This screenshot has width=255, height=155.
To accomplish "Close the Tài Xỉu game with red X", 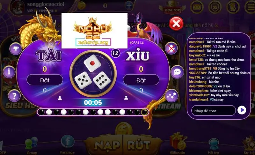I will (176, 23).
